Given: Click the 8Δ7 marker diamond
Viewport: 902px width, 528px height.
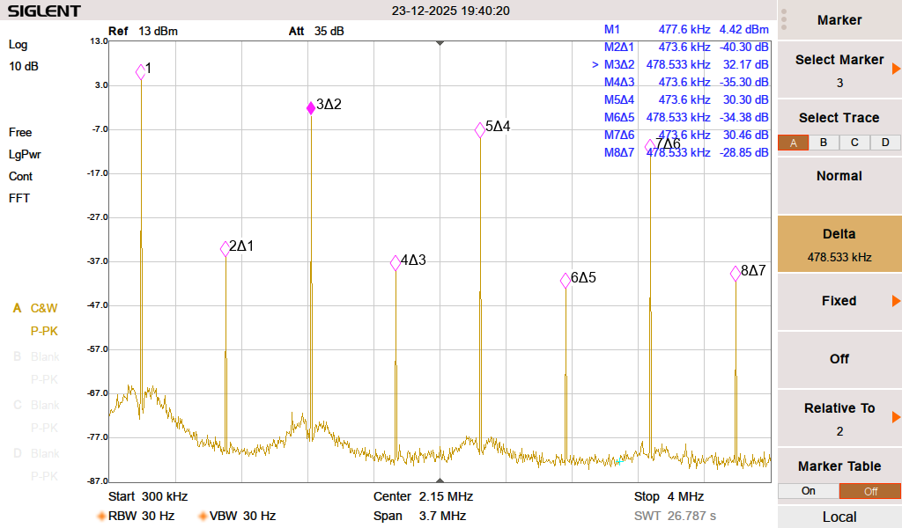Looking at the screenshot, I should point(736,274).
